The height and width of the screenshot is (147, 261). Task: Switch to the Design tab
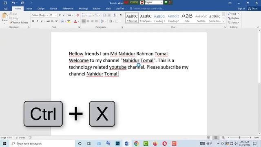click(x=41, y=9)
